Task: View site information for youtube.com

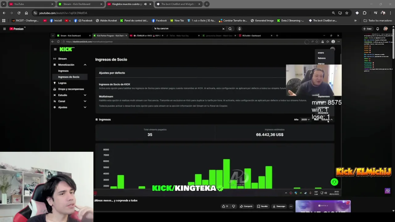Action: tap(35, 13)
